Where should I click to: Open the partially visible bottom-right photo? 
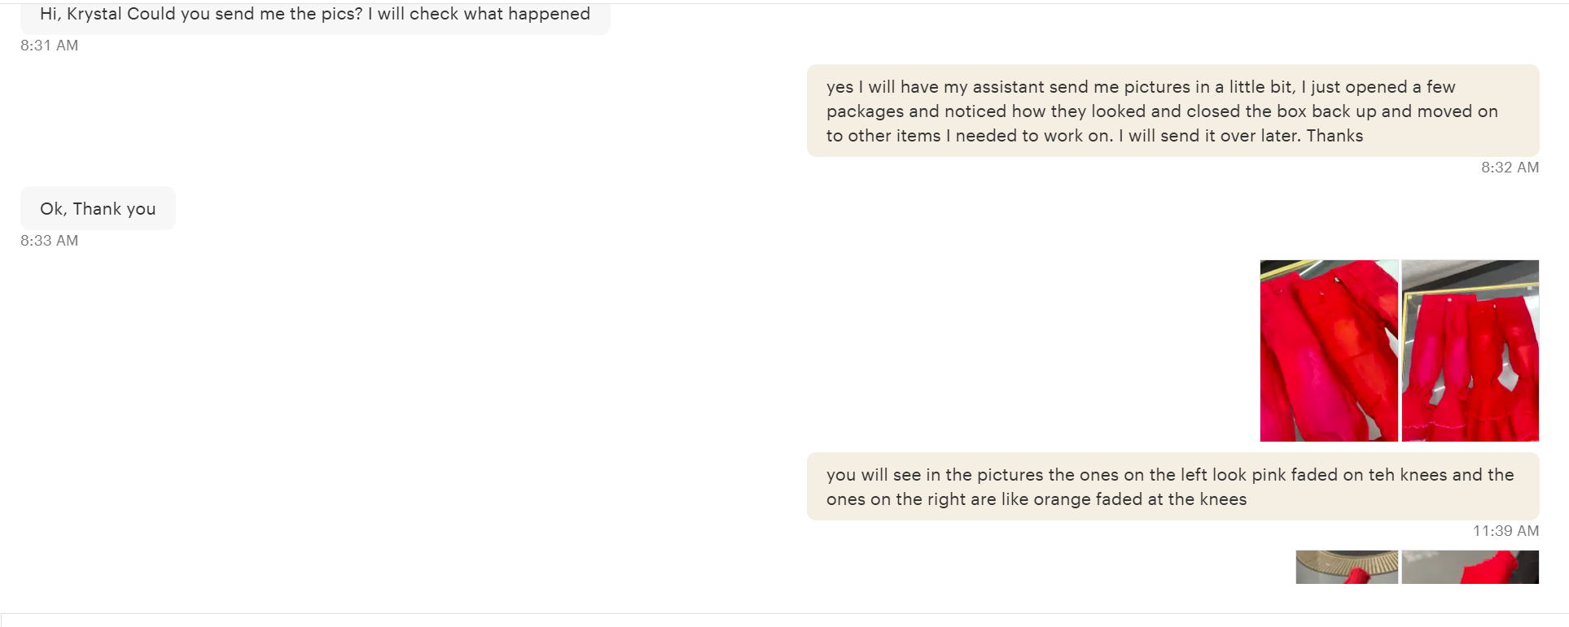point(1470,568)
